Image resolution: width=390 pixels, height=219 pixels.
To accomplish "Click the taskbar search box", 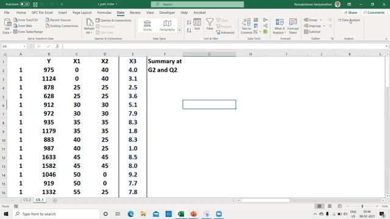I will 56,214.
